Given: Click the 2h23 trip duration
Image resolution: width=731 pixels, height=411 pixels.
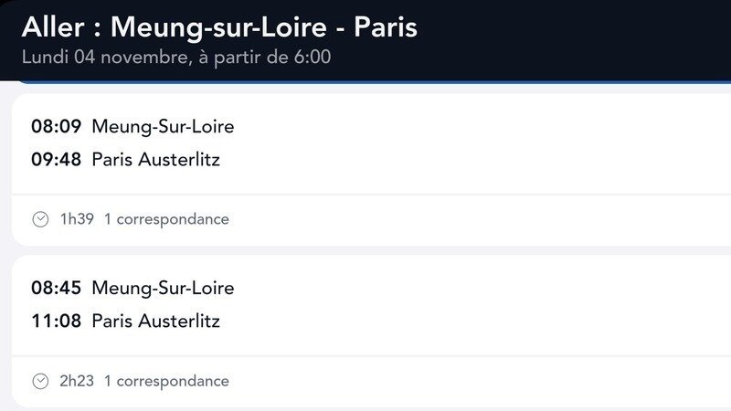Looking at the screenshot, I should [x=77, y=381].
